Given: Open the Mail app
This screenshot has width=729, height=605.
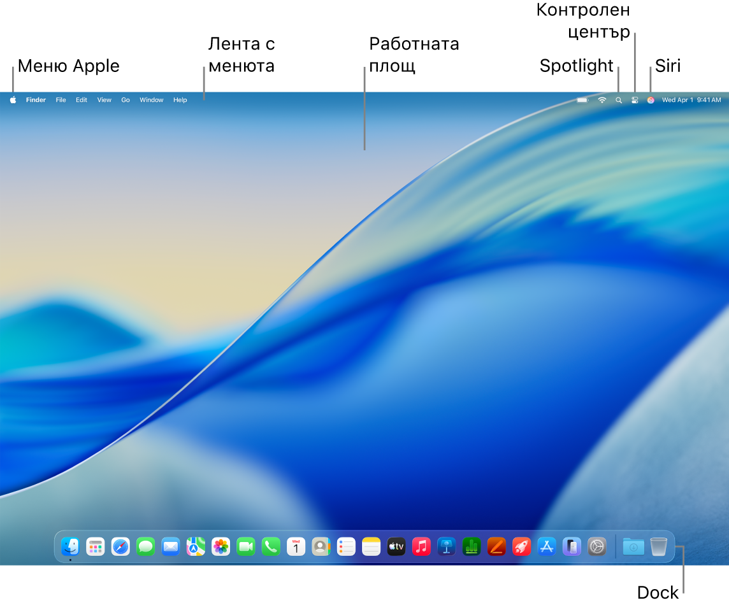Looking at the screenshot, I should (x=170, y=546).
